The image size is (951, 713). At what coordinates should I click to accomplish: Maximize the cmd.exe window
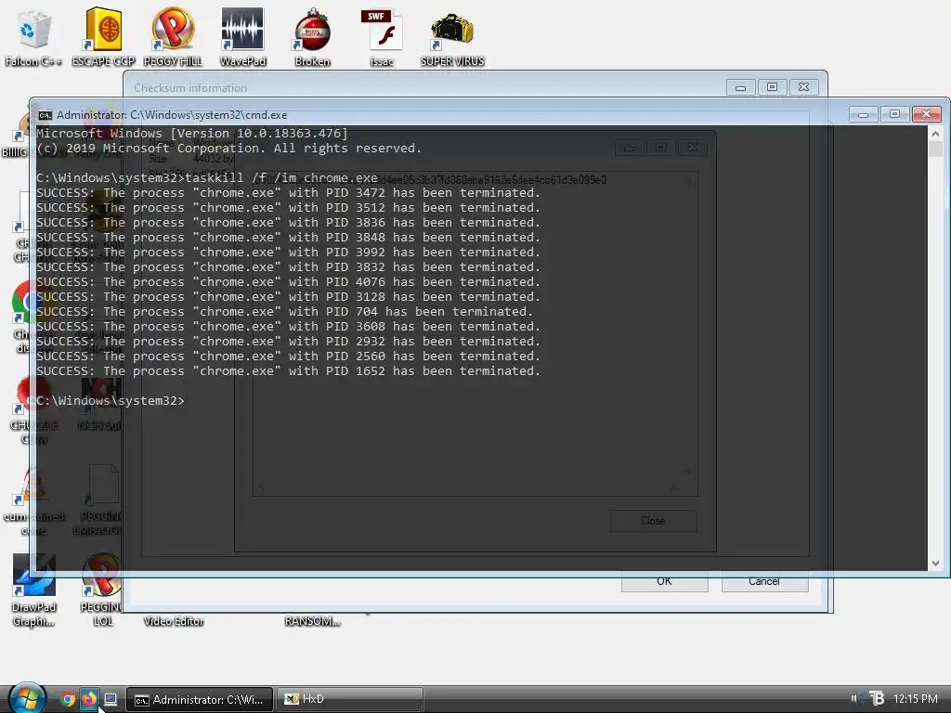coord(894,114)
